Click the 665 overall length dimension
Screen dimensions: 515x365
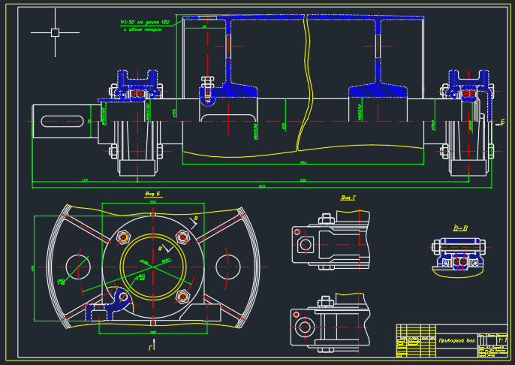(262, 186)
